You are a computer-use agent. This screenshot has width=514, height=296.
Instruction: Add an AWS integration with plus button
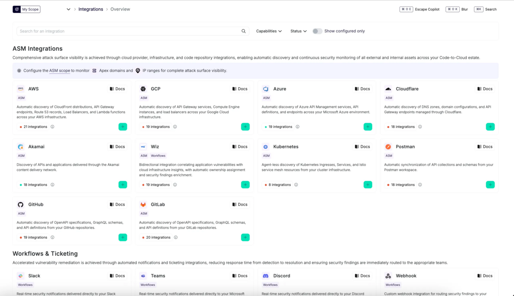[123, 127]
